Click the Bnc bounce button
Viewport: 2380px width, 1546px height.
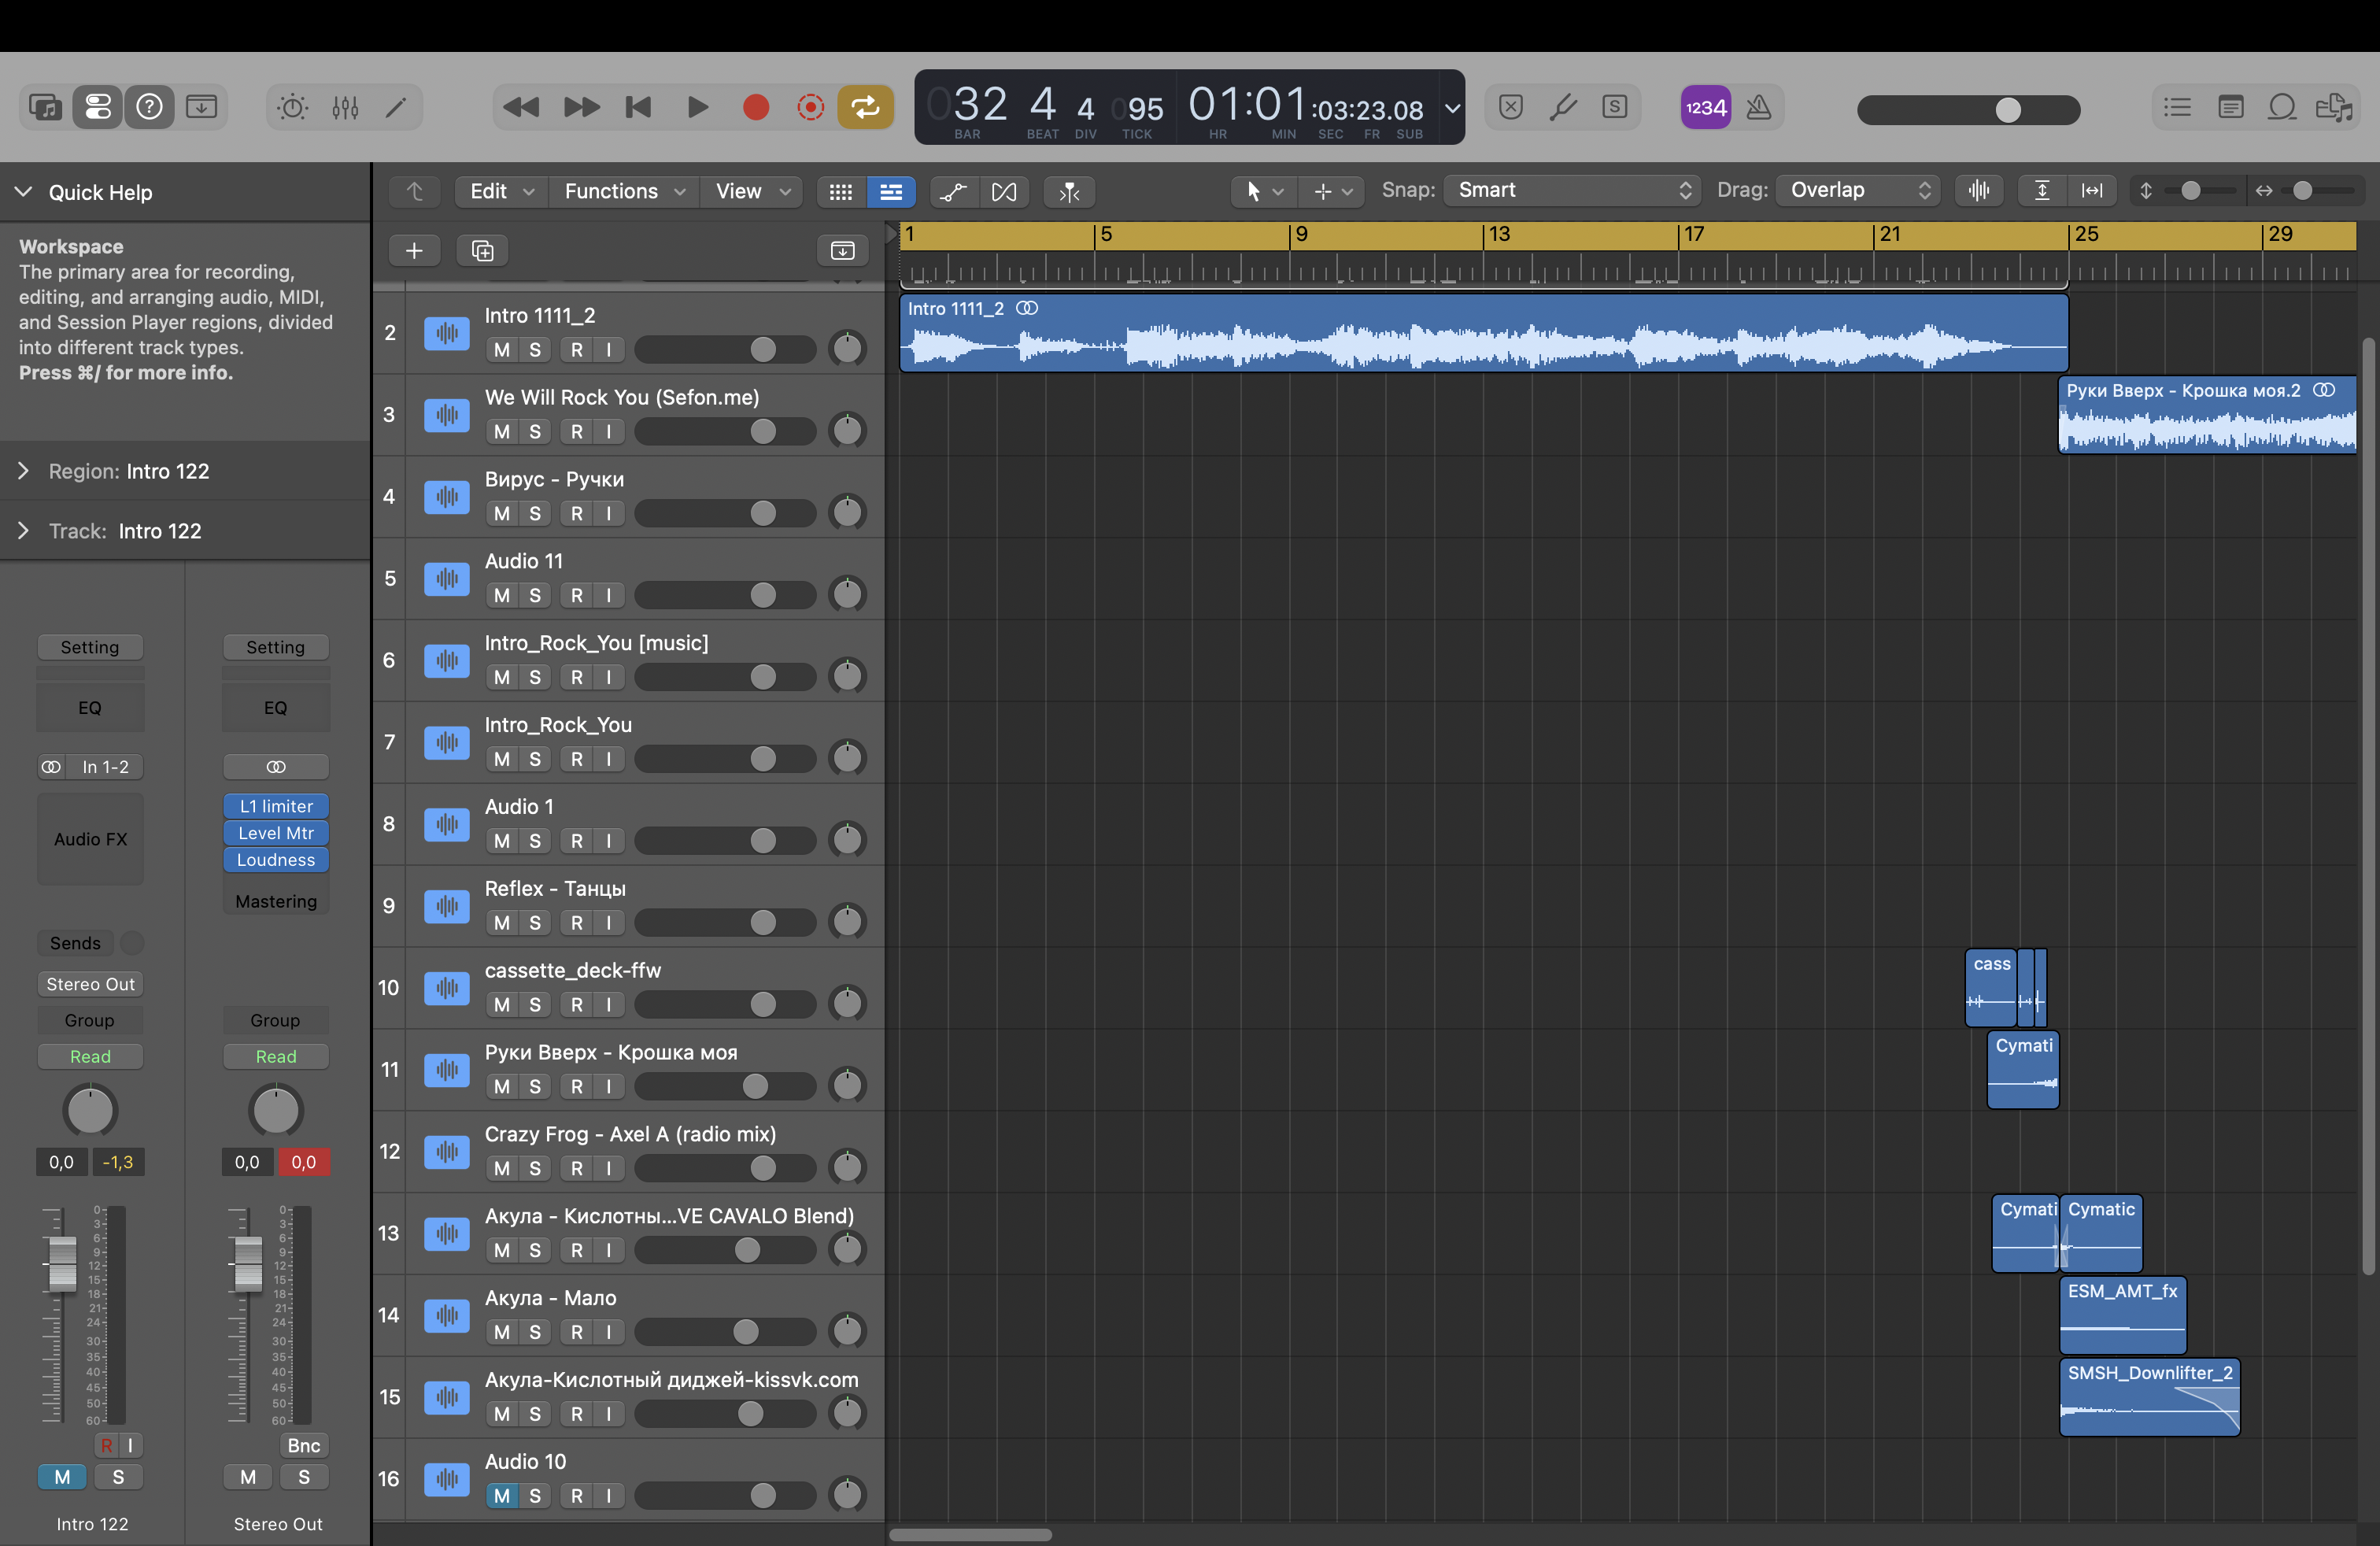point(304,1445)
